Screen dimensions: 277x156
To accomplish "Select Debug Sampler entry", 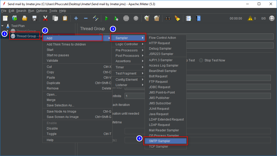I will click(x=165, y=48).
